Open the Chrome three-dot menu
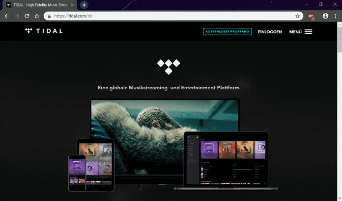This screenshot has width=342, height=201. (x=335, y=16)
